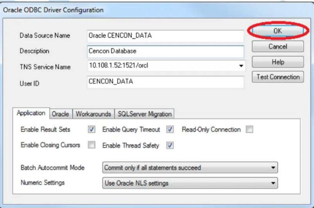314x208 pixels.
Task: Click the Cancel button
Action: coord(278,46)
